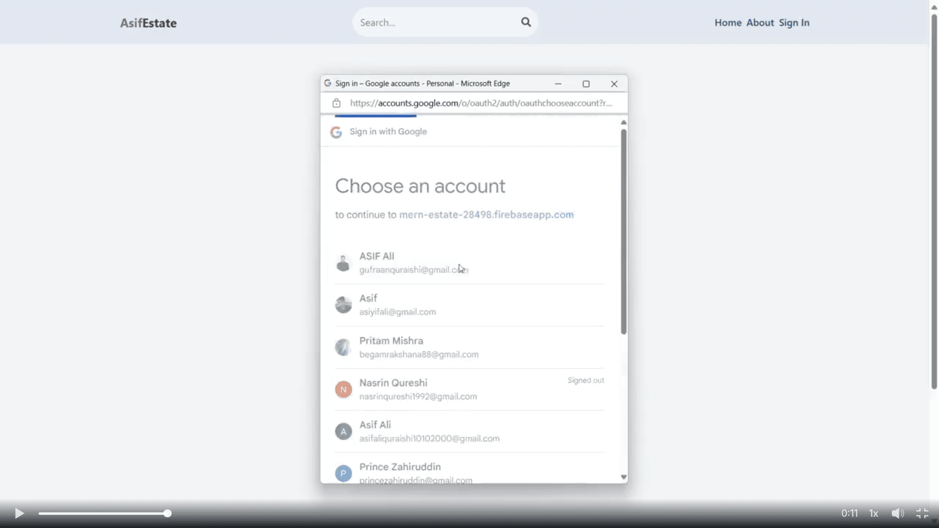Image resolution: width=939 pixels, height=528 pixels.
Task: Click the main page scrollbar thumb
Action: tap(934, 201)
